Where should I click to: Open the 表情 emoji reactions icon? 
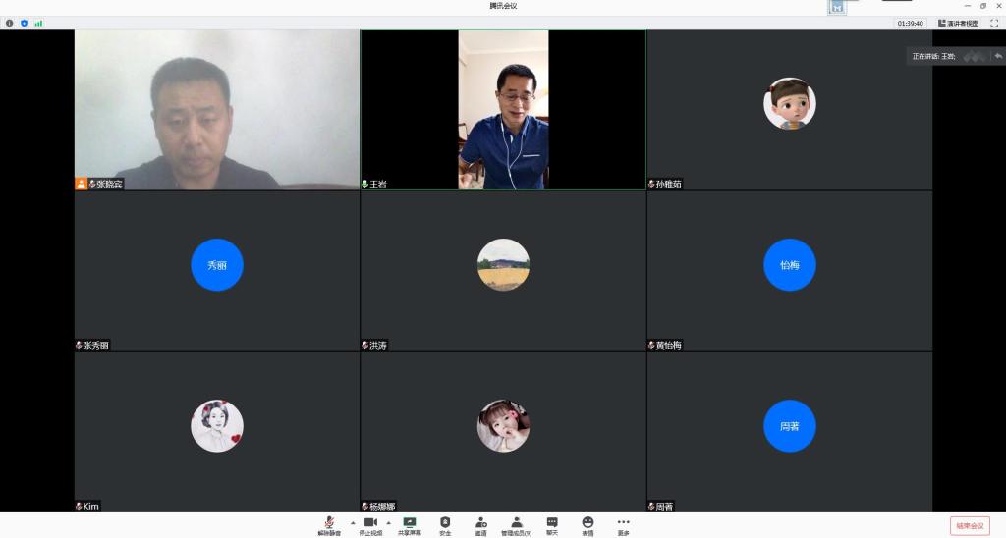click(x=587, y=524)
